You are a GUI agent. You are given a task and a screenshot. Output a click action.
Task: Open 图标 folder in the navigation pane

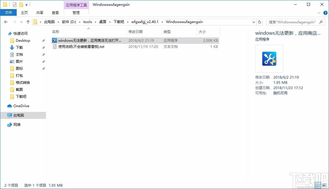coord(19,69)
